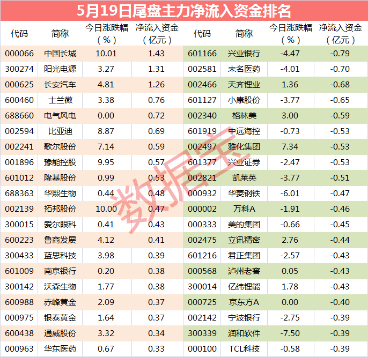Image resolution: width=368 pixels, height=357 pixels.
Task: Click stock name 阳光电源
Action: [60, 69]
